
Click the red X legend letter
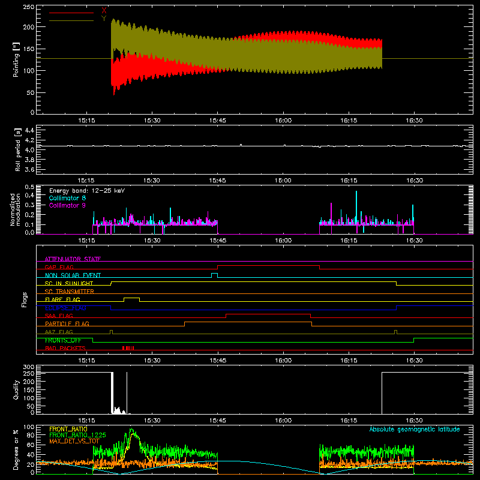[104, 11]
